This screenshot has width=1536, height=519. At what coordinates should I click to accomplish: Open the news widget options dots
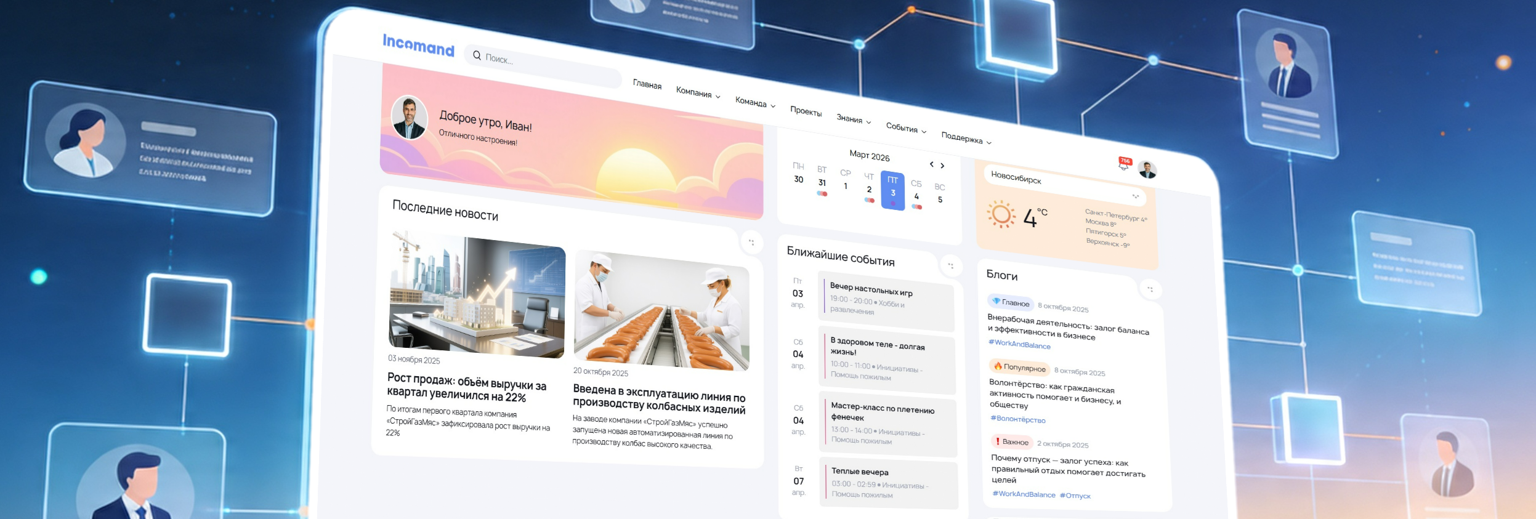[751, 243]
